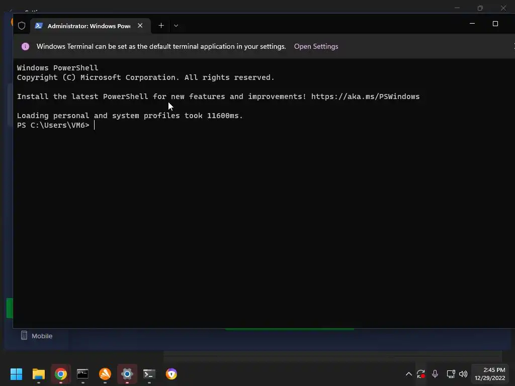This screenshot has width=515, height=386.
Task: Click the 'Copyright (C) Microsoft Corporation' line
Action: (x=145, y=77)
